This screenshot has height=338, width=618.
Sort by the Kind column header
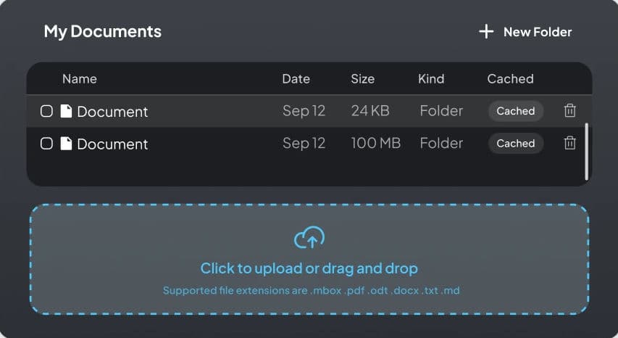[x=431, y=79]
